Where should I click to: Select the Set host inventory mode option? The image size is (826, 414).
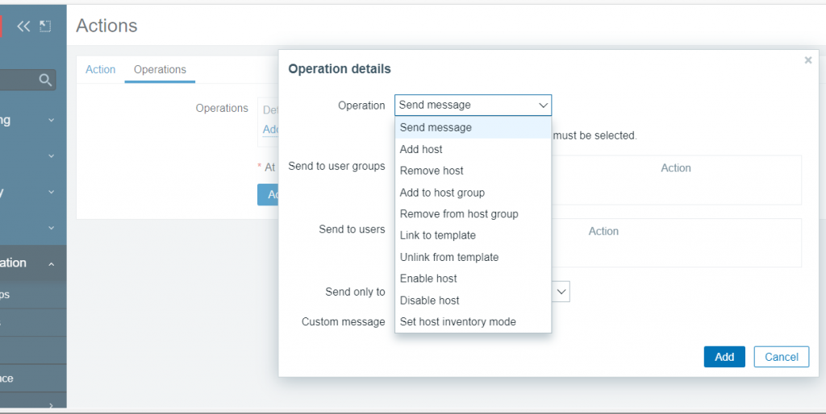(x=457, y=321)
